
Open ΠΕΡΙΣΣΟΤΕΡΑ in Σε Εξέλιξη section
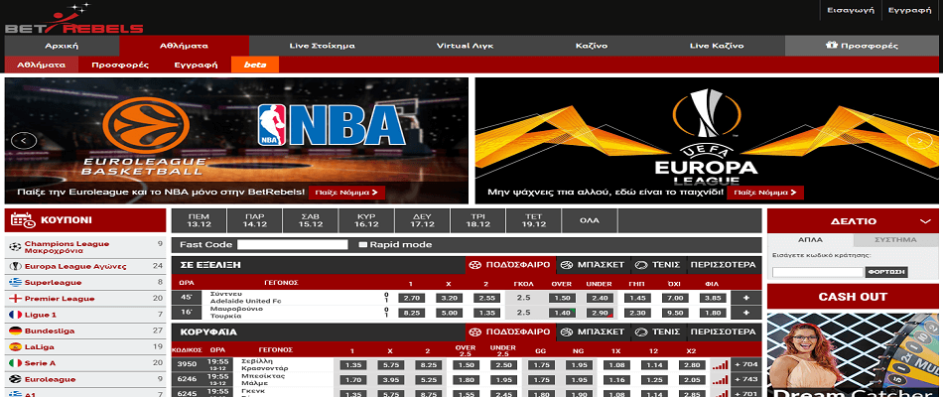pos(723,265)
